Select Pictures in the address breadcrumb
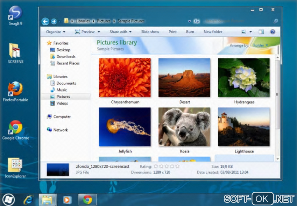The height and width of the screenshot is (206, 297). [x=104, y=21]
